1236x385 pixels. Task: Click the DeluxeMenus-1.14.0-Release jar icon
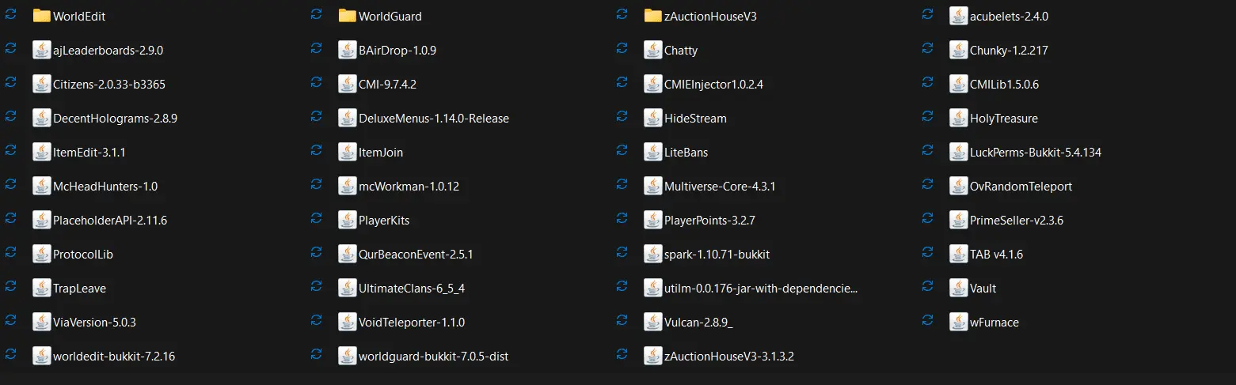[x=348, y=118]
